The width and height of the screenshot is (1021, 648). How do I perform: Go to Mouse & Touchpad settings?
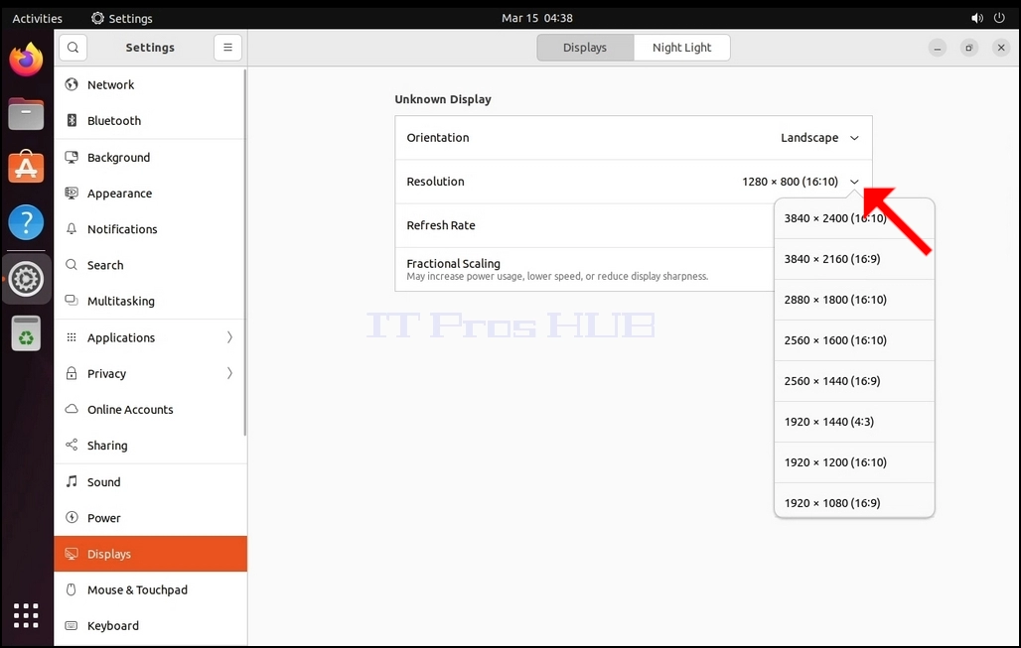pos(150,589)
